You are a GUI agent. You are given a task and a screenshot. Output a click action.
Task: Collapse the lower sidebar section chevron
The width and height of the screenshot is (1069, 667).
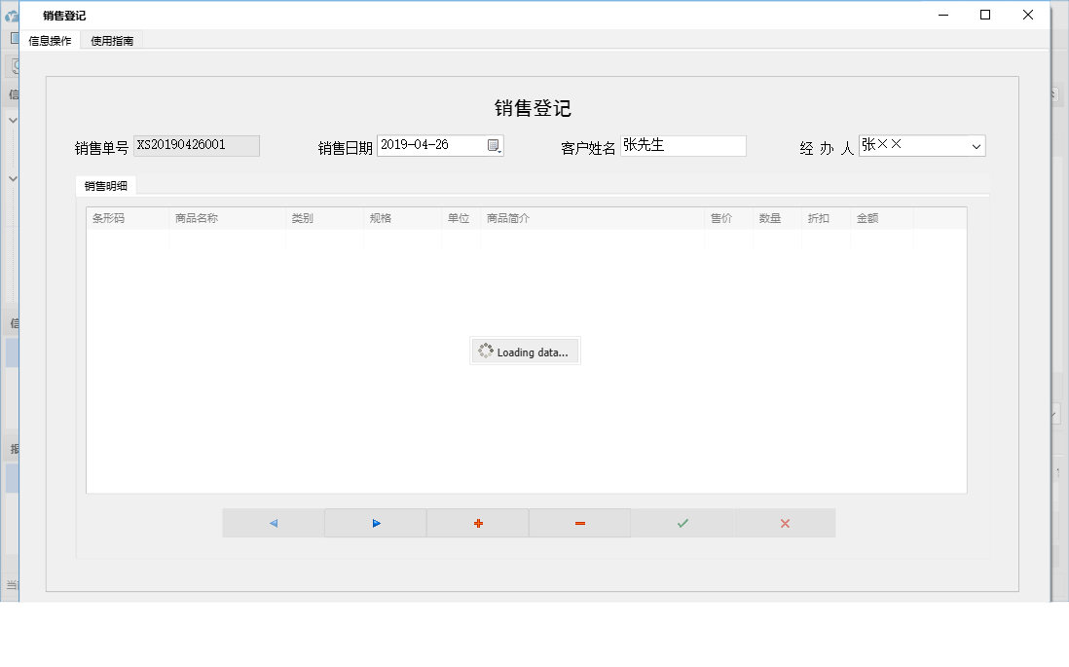(x=14, y=178)
